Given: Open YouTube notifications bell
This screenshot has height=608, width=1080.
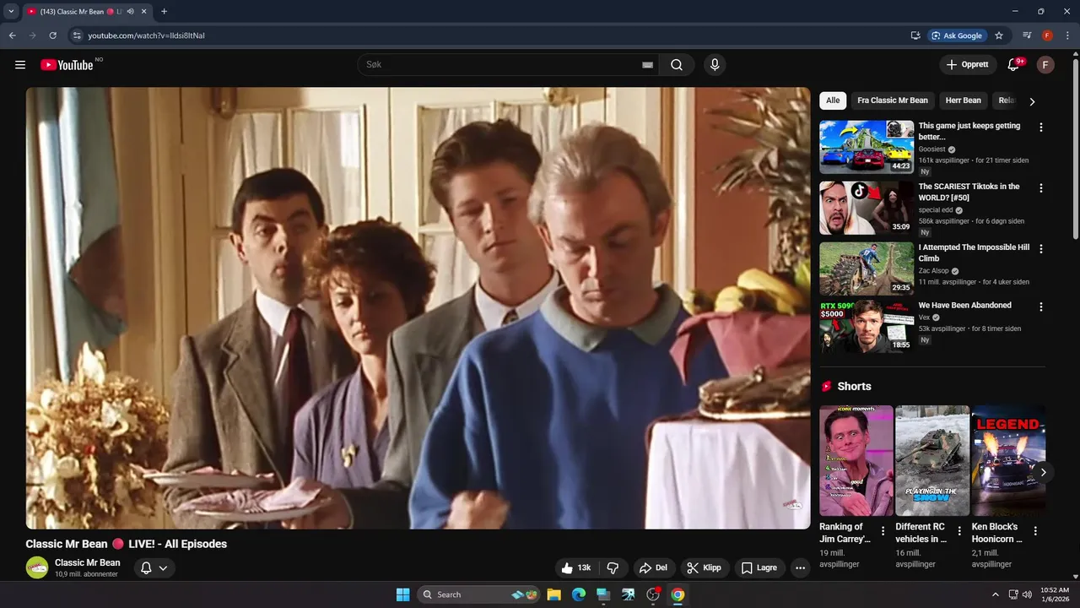Looking at the screenshot, I should click(1014, 65).
